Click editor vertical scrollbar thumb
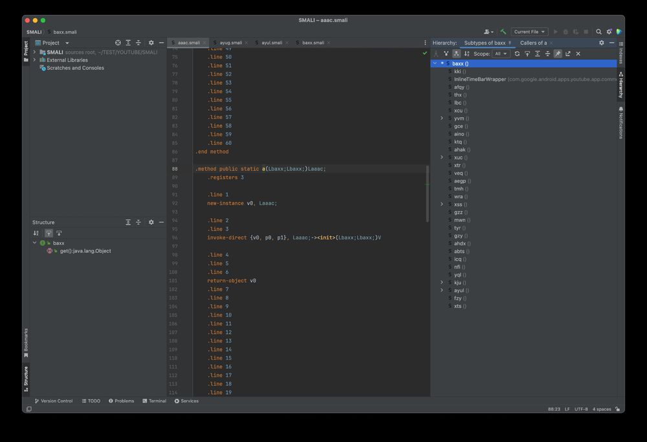The width and height of the screenshot is (647, 442). point(428,194)
